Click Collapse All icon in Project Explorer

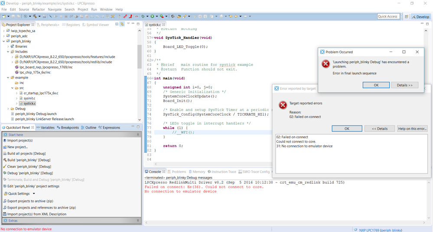[x=117, y=24]
